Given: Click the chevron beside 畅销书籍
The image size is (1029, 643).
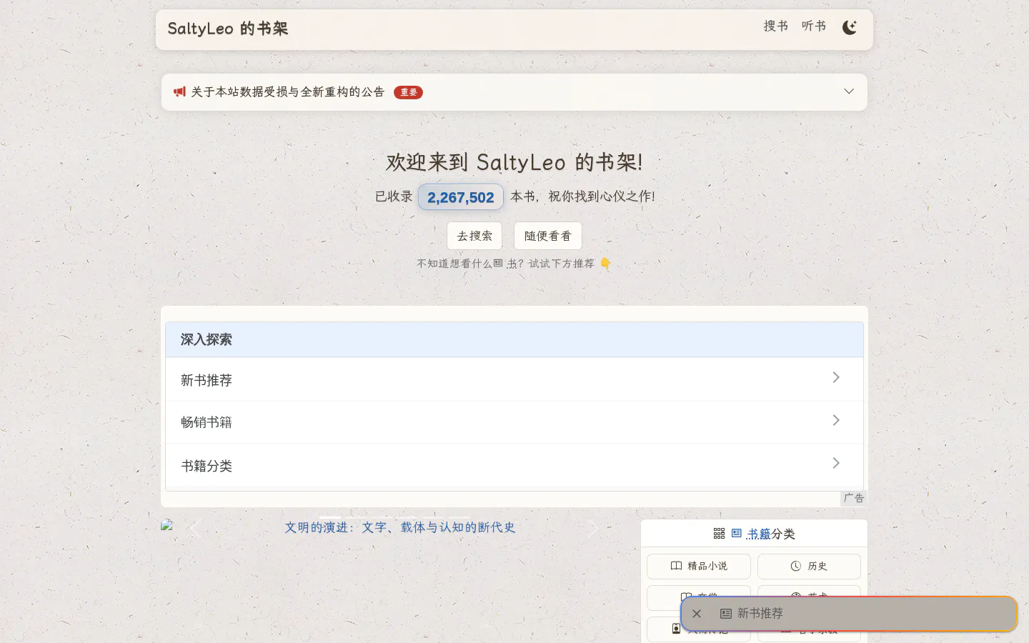Looking at the screenshot, I should [835, 420].
